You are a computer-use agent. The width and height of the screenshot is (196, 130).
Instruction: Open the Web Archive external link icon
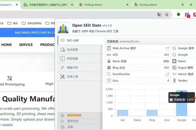tap(167, 48)
